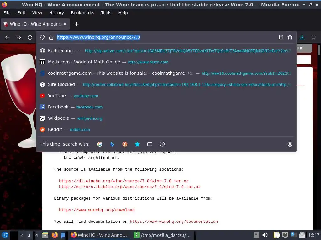Switch to workspace 2 in pager

tap(22, 235)
